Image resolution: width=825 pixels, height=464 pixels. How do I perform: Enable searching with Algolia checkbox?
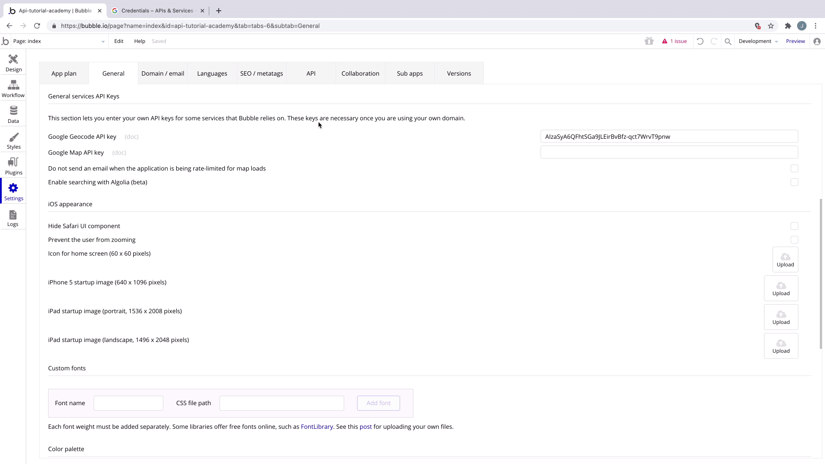[x=794, y=182]
